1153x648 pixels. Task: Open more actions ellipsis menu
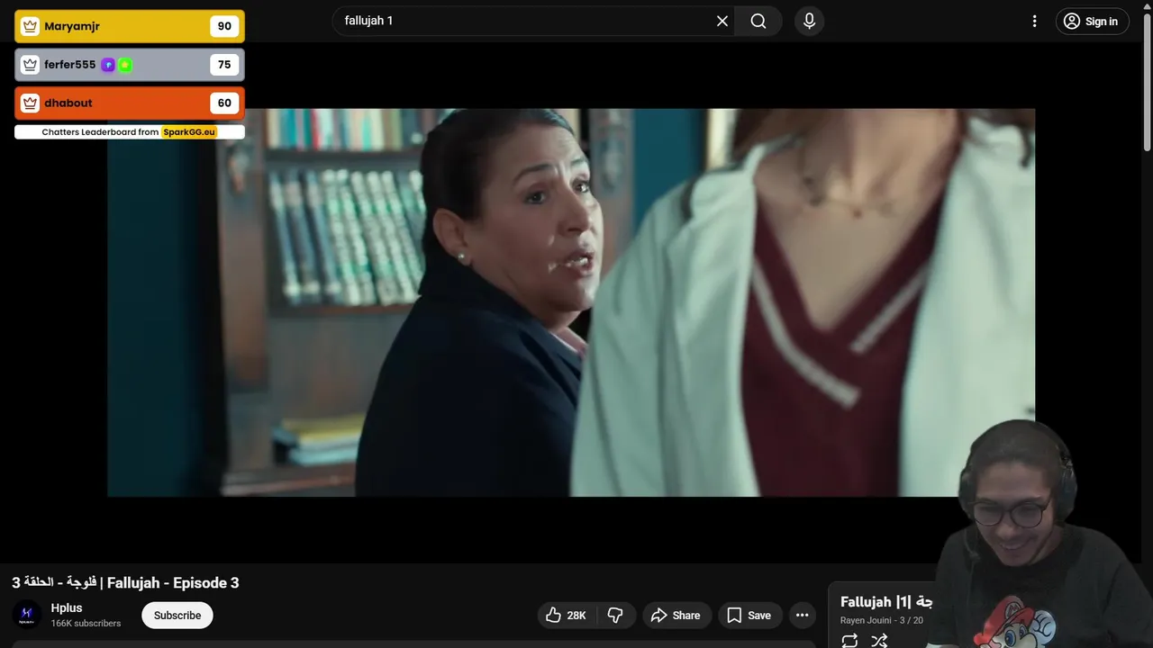[x=802, y=616]
